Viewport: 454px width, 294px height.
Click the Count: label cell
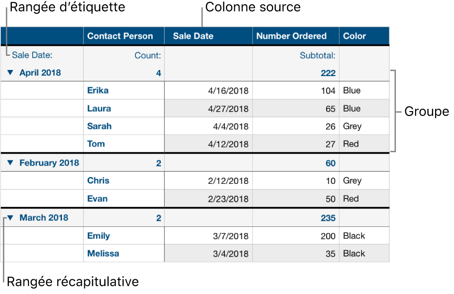coord(148,55)
